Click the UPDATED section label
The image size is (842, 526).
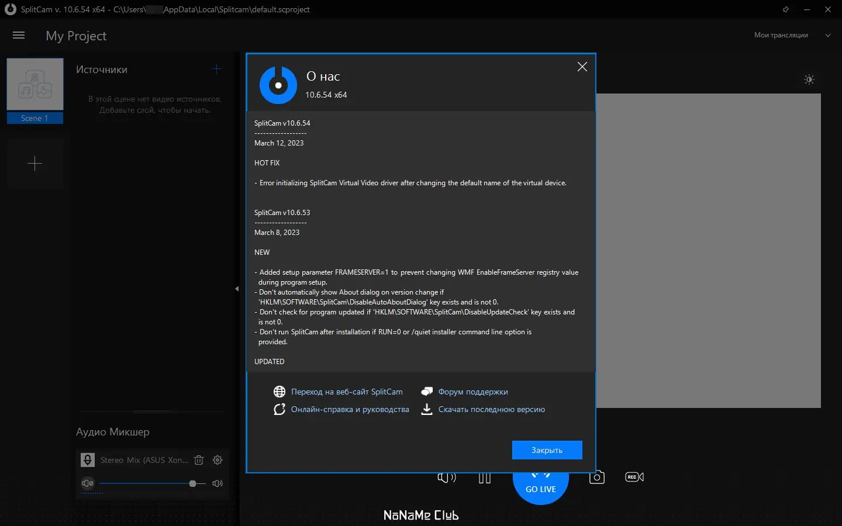(x=270, y=362)
